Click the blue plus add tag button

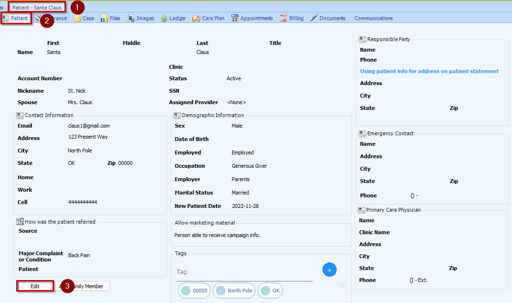330,270
